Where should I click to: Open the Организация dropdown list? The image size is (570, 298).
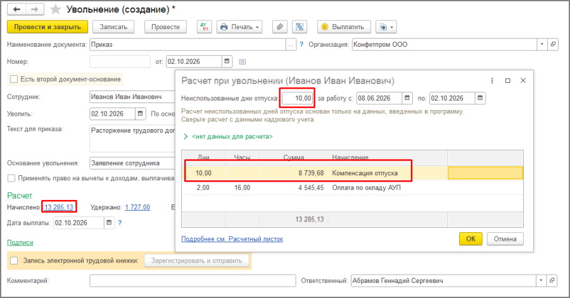[x=542, y=44]
